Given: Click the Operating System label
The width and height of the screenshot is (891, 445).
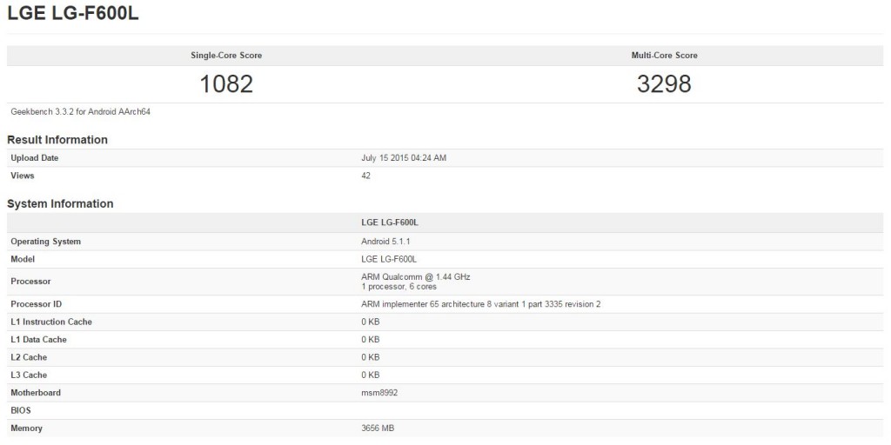Looking at the screenshot, I should pyautogui.click(x=46, y=242).
